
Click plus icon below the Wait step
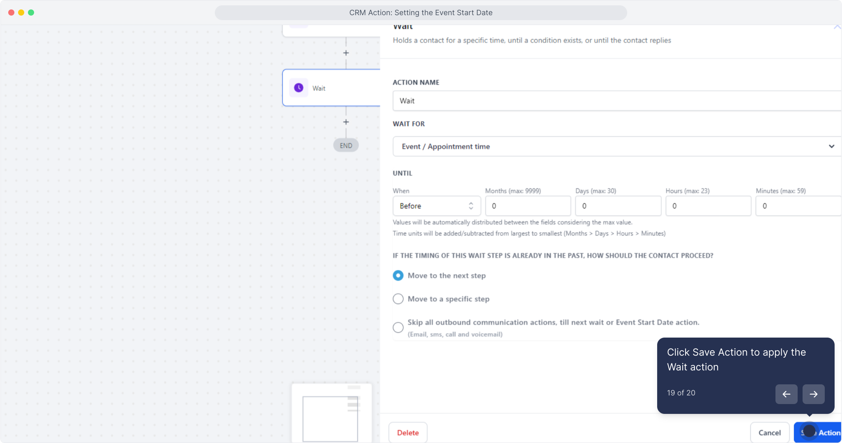coord(346,122)
